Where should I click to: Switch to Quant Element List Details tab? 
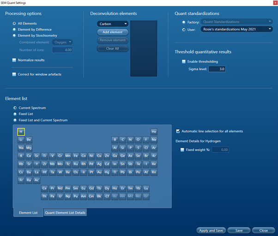click(65, 212)
